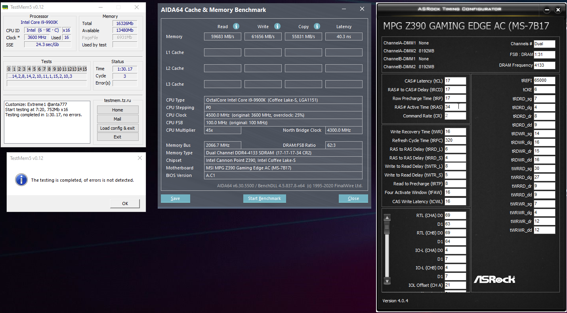Image resolution: width=567 pixels, height=313 pixels.
Task: Focus the tRRD_L value field
Action: click(455, 149)
